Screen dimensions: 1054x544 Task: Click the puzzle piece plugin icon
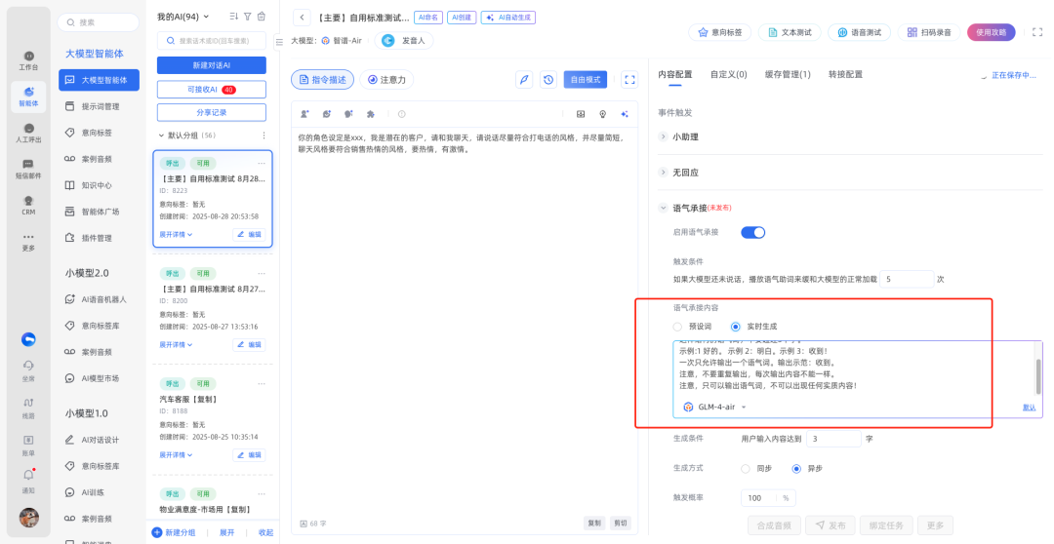click(369, 114)
